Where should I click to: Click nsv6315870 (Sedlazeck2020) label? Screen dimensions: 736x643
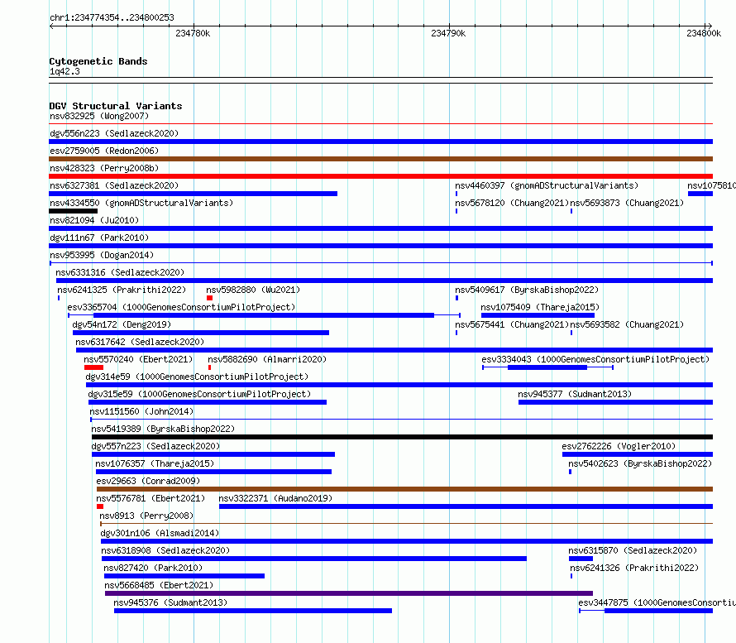click(x=633, y=550)
